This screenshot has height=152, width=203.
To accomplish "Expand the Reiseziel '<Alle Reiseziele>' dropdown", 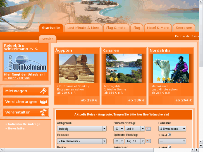I will tap(82, 141).
